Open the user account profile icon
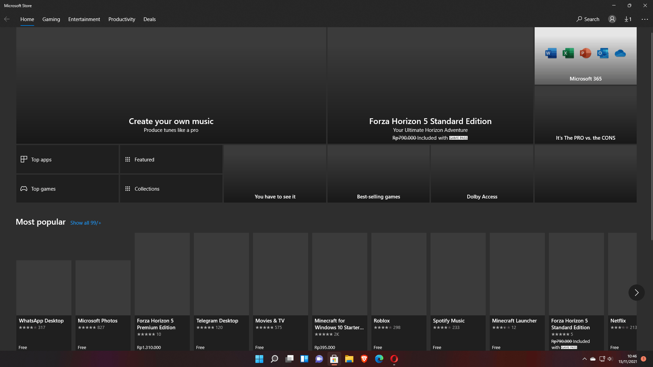653x367 pixels. tap(612, 19)
